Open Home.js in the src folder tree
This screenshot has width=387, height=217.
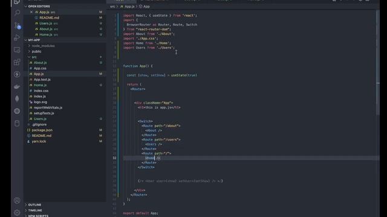coord(65,85)
